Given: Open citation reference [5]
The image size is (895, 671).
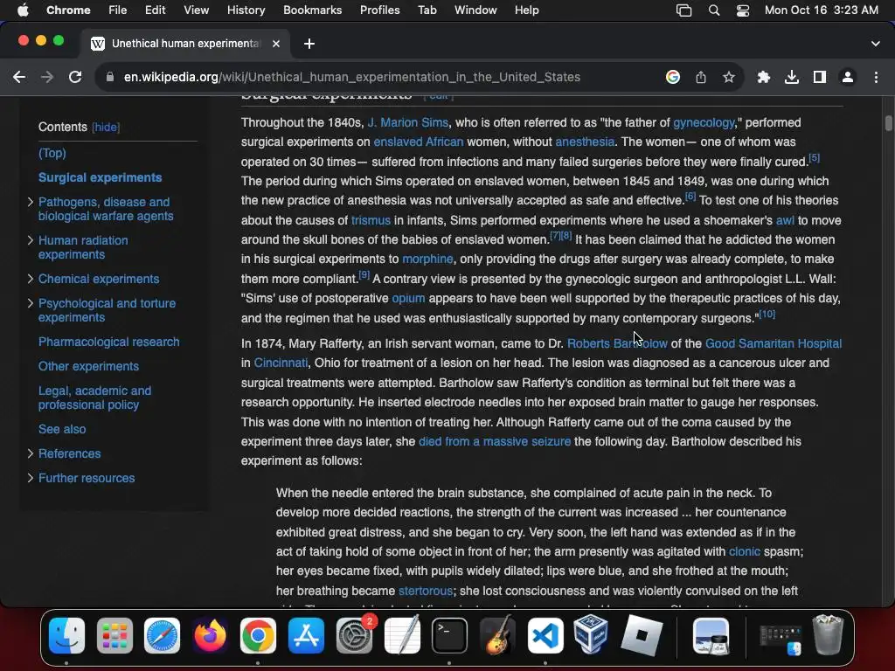Looking at the screenshot, I should [x=815, y=158].
